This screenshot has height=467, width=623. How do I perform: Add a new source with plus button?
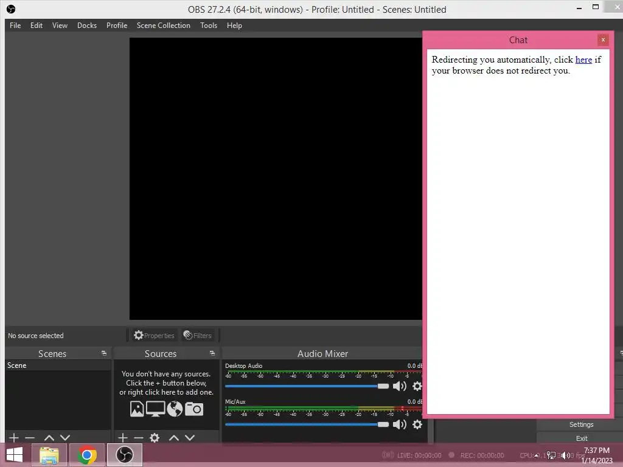[123, 438]
